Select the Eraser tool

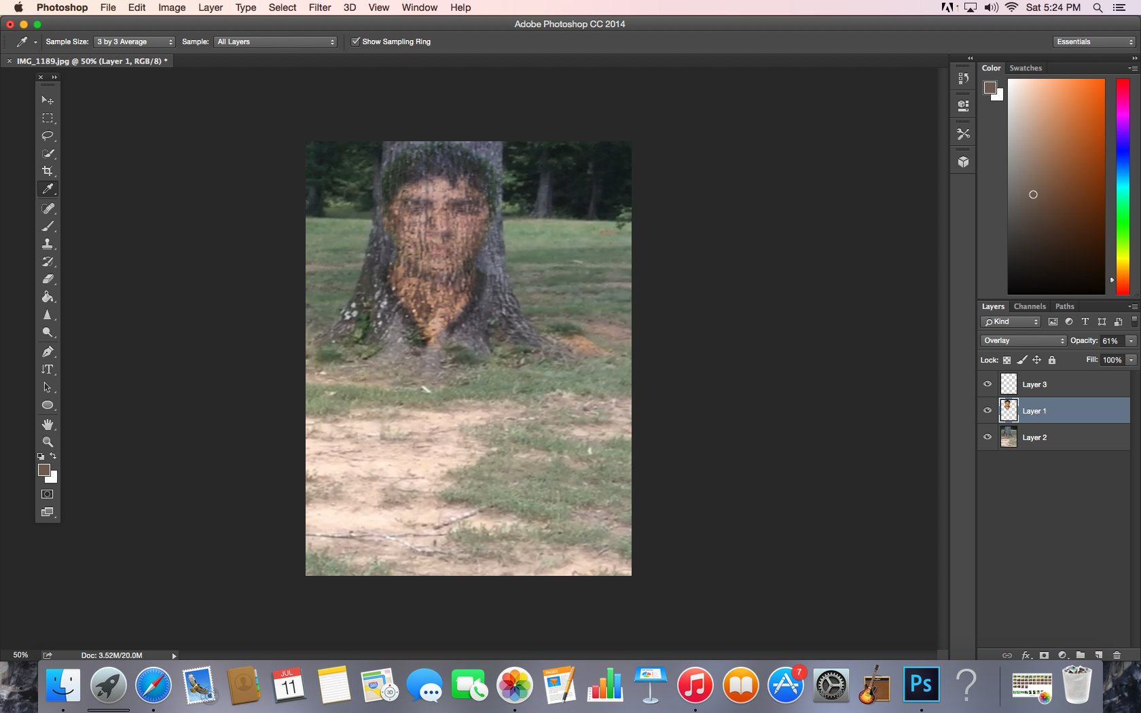pyautogui.click(x=48, y=279)
